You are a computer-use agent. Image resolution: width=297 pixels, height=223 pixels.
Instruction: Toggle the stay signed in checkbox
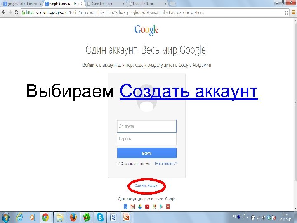(x=118, y=164)
